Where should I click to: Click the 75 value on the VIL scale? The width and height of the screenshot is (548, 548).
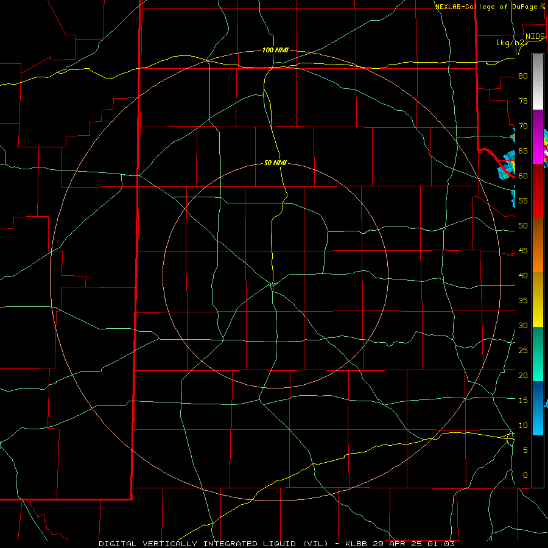[523, 101]
